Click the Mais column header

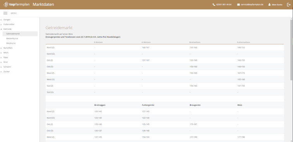(x=240, y=105)
